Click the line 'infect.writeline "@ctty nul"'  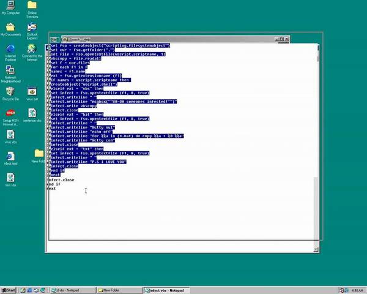point(83,127)
